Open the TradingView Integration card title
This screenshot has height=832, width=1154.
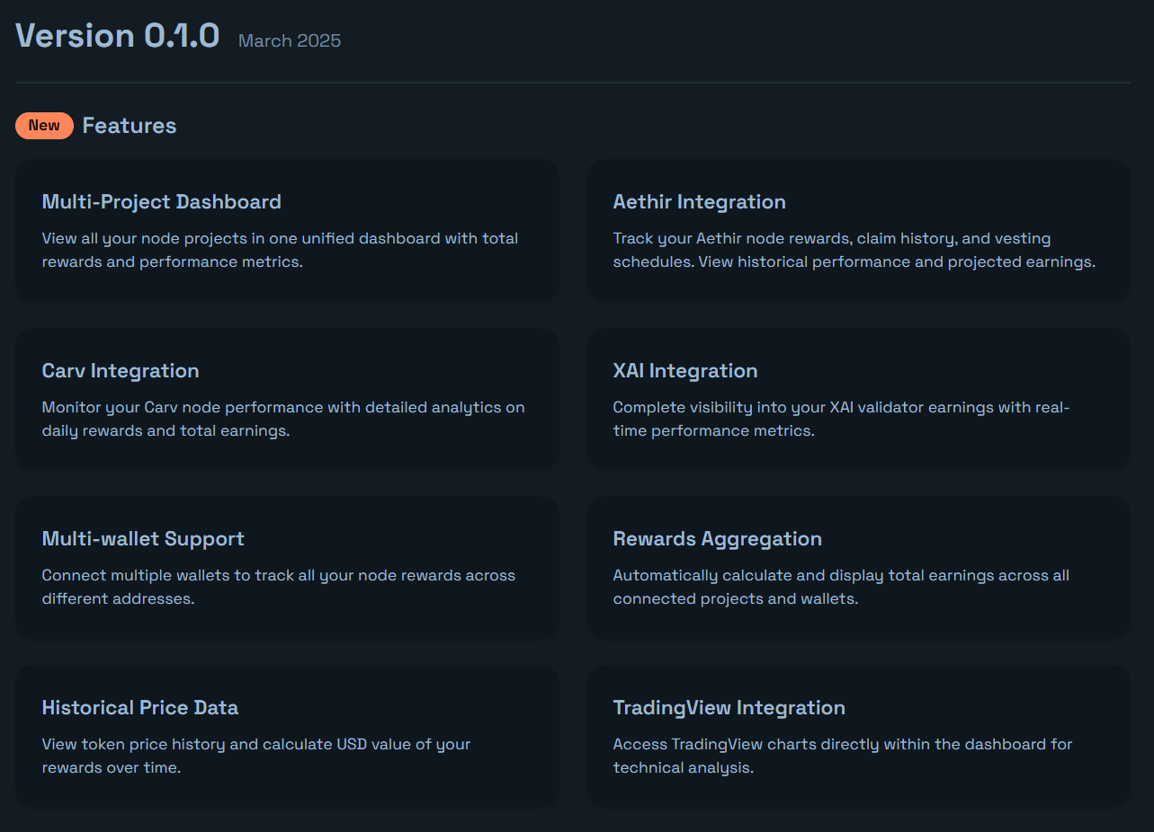(x=729, y=708)
